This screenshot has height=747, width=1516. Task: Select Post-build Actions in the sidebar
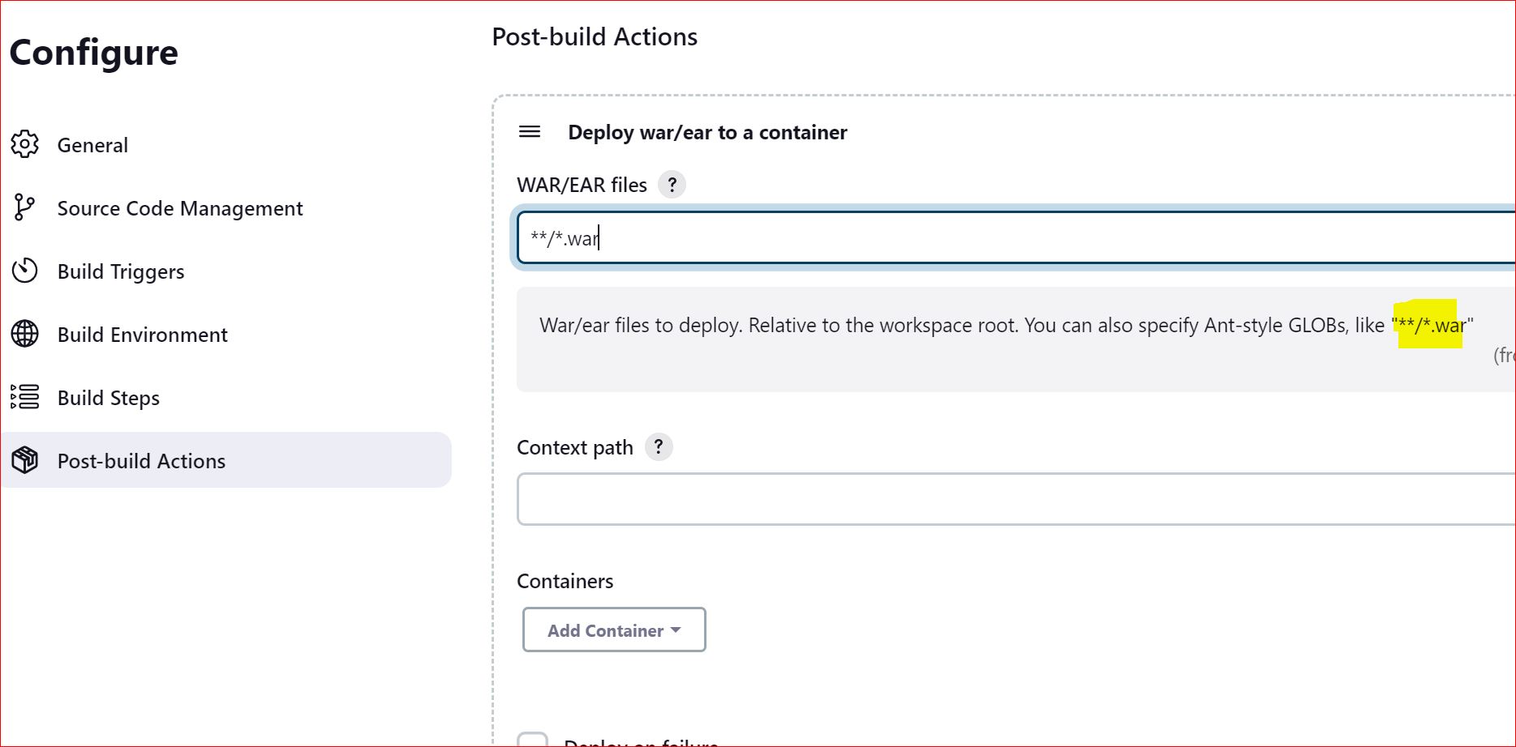click(x=141, y=460)
